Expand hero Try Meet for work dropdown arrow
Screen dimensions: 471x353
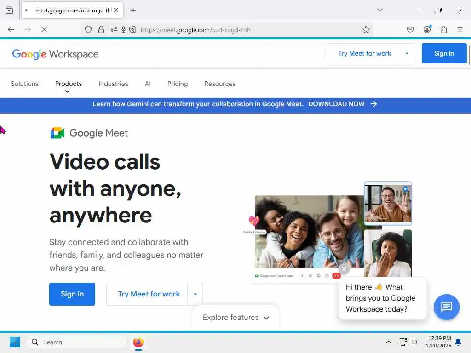click(195, 294)
